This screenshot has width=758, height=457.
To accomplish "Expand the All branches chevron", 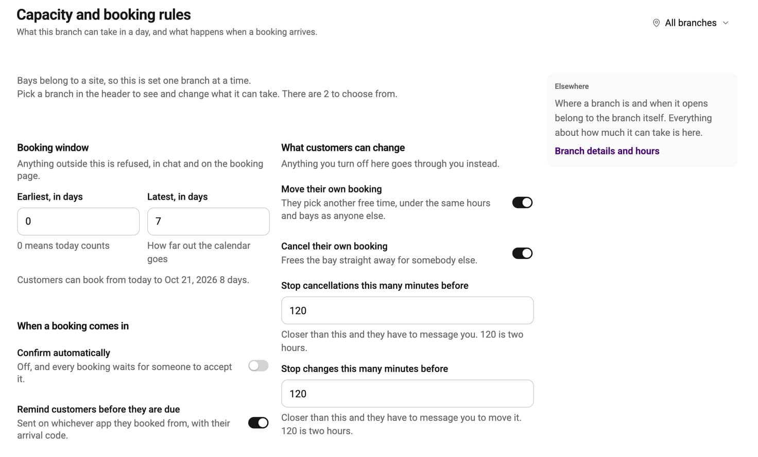I will tap(726, 23).
